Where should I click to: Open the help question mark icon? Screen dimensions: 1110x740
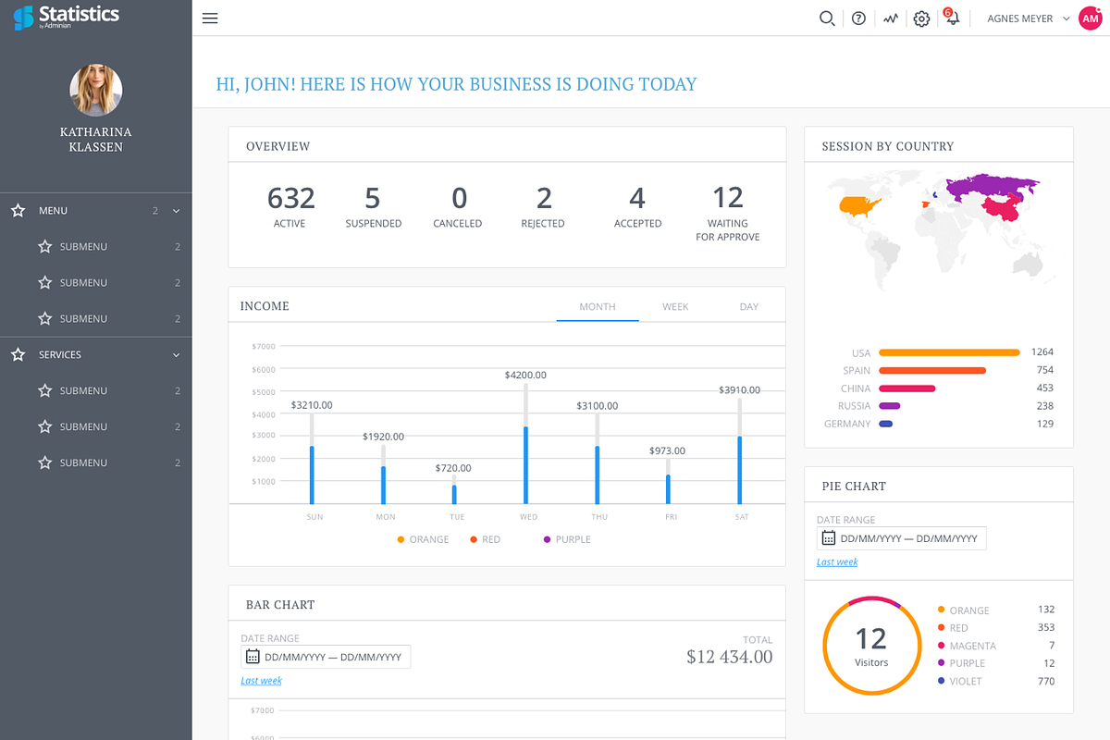click(858, 18)
